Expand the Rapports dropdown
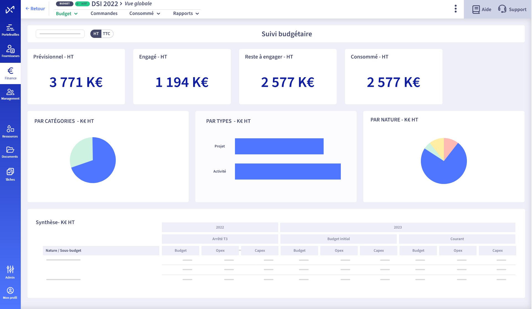Viewport: 532px width, 309px height. pyautogui.click(x=185, y=13)
